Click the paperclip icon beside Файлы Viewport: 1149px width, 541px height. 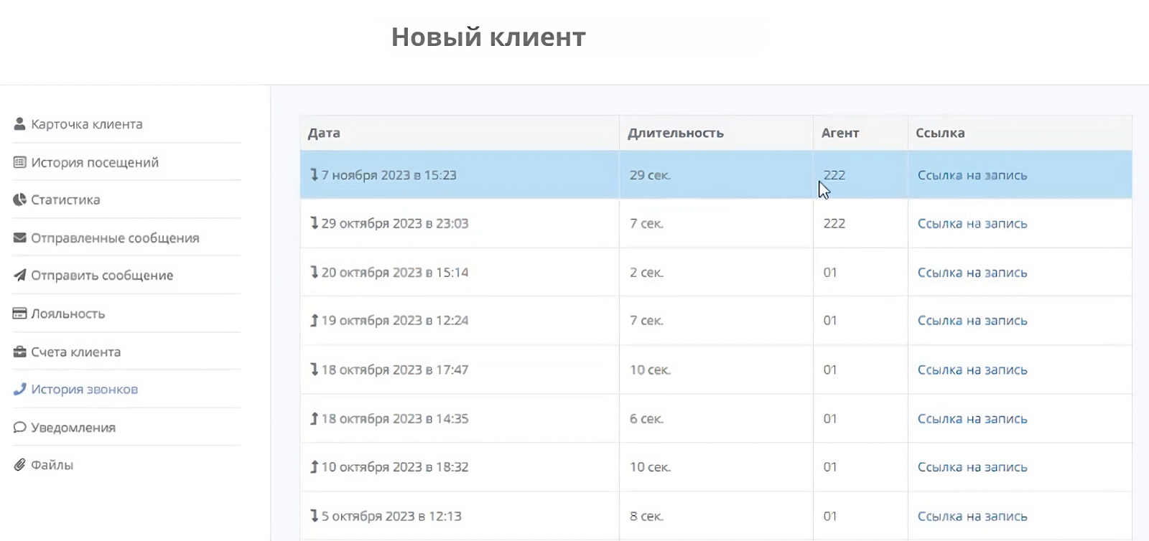19,465
